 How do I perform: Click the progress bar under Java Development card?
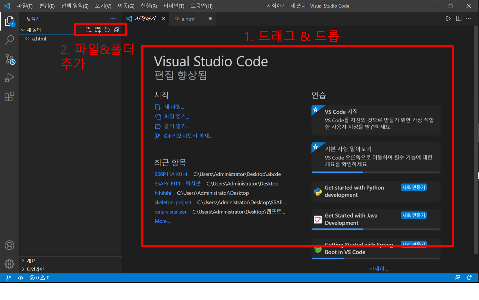[376, 229]
